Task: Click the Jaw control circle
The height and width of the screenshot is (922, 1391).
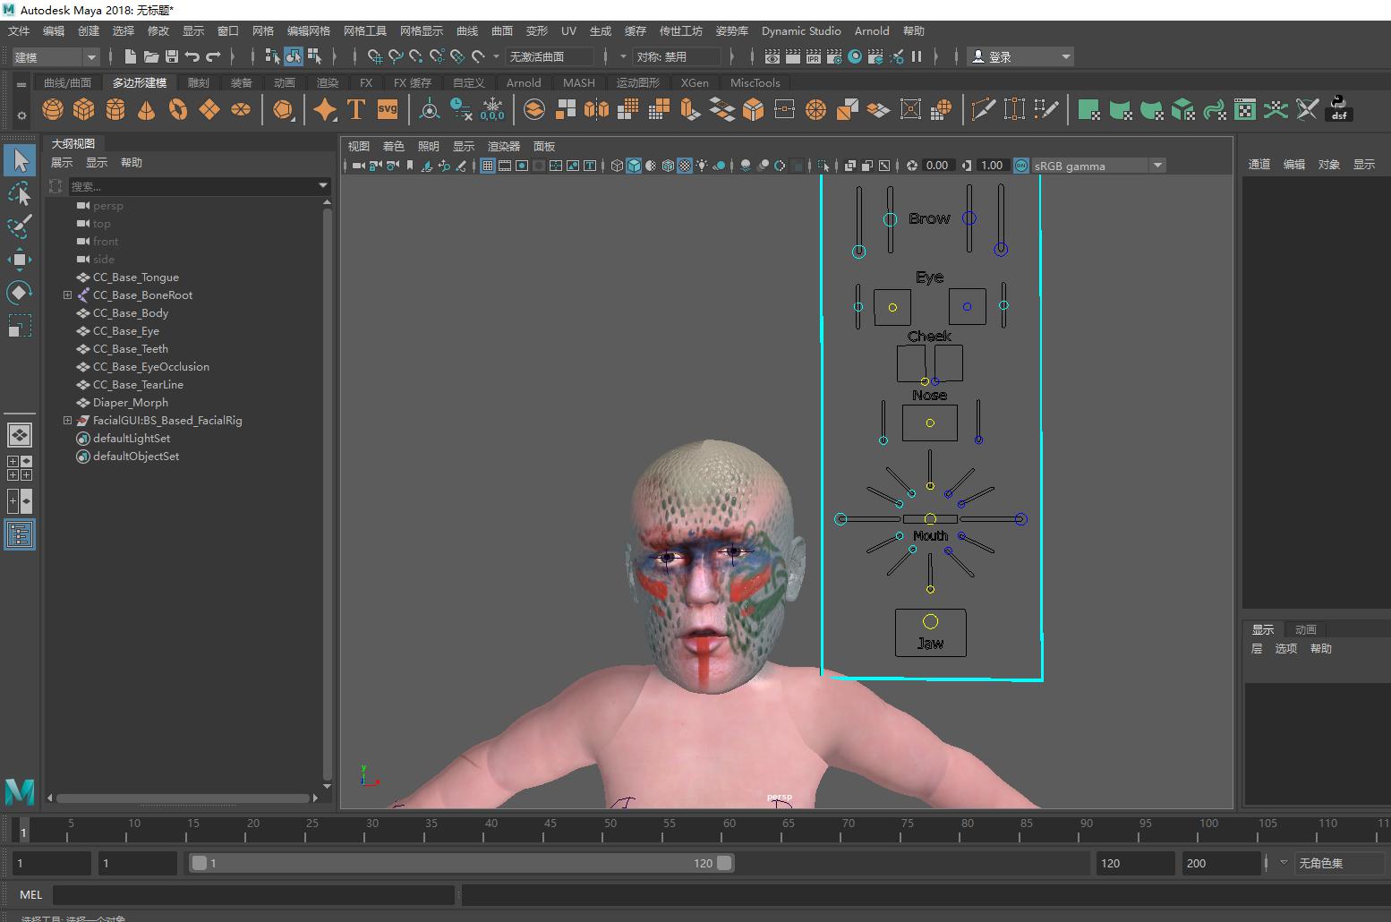Action: tap(930, 621)
